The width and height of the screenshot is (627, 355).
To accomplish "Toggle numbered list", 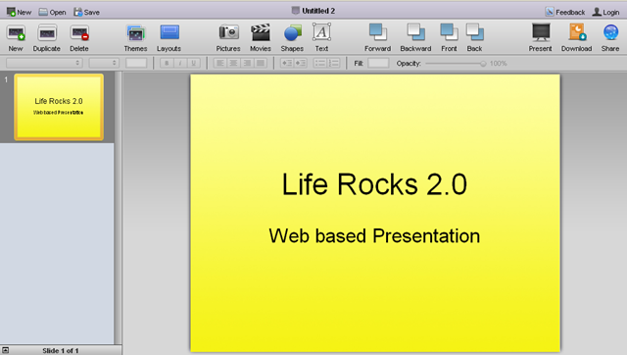I will [x=333, y=63].
